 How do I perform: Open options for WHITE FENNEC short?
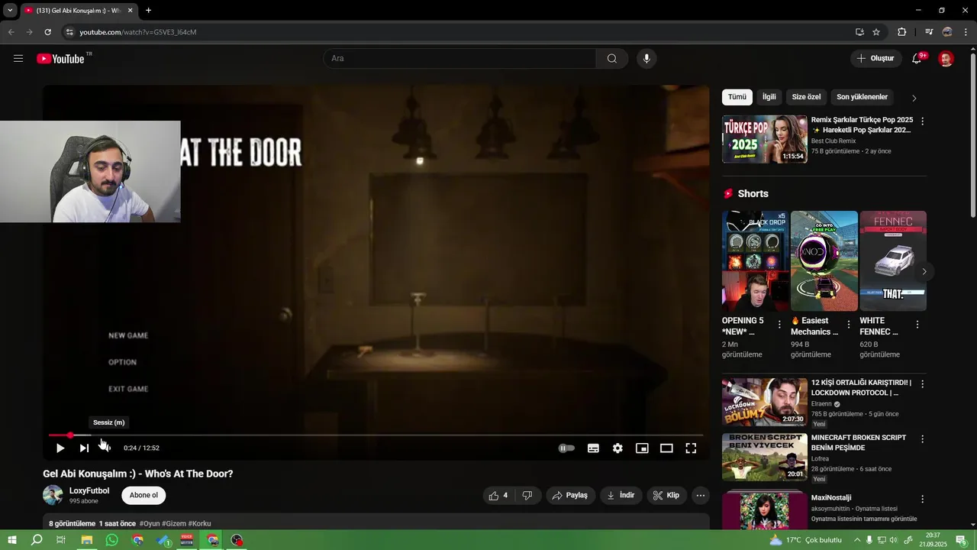tap(917, 325)
